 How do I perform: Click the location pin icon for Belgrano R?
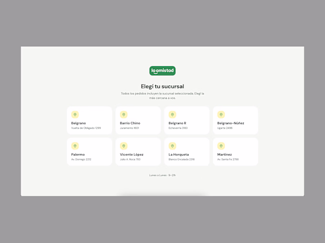tap(172, 114)
